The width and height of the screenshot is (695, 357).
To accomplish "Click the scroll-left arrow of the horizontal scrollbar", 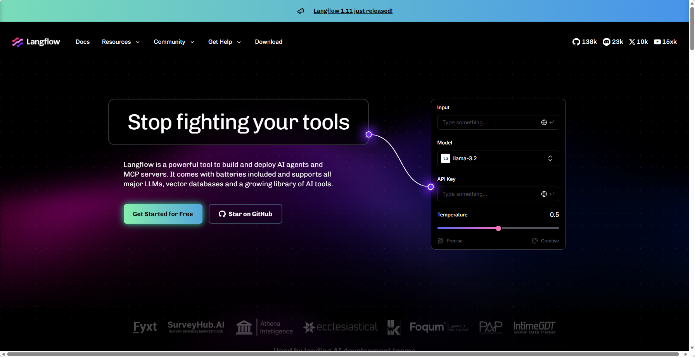I will (x=3, y=354).
